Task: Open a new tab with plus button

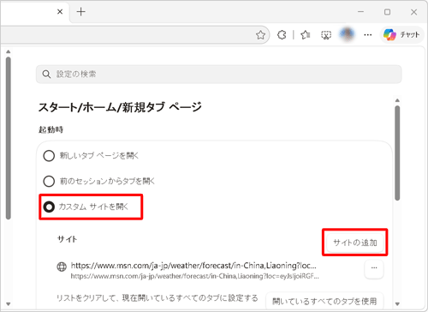Action: 81,12
